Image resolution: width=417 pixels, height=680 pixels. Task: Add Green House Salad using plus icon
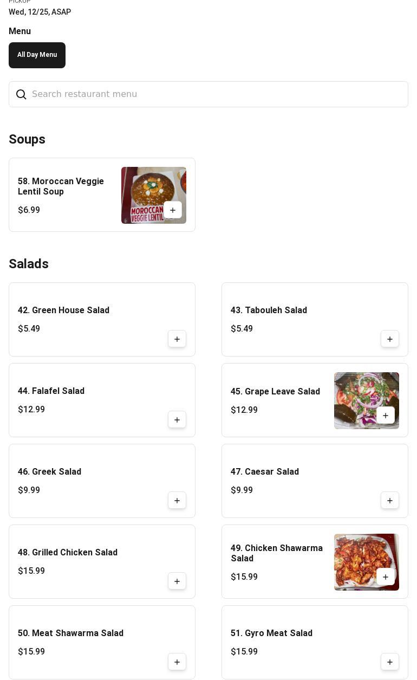coord(177,339)
